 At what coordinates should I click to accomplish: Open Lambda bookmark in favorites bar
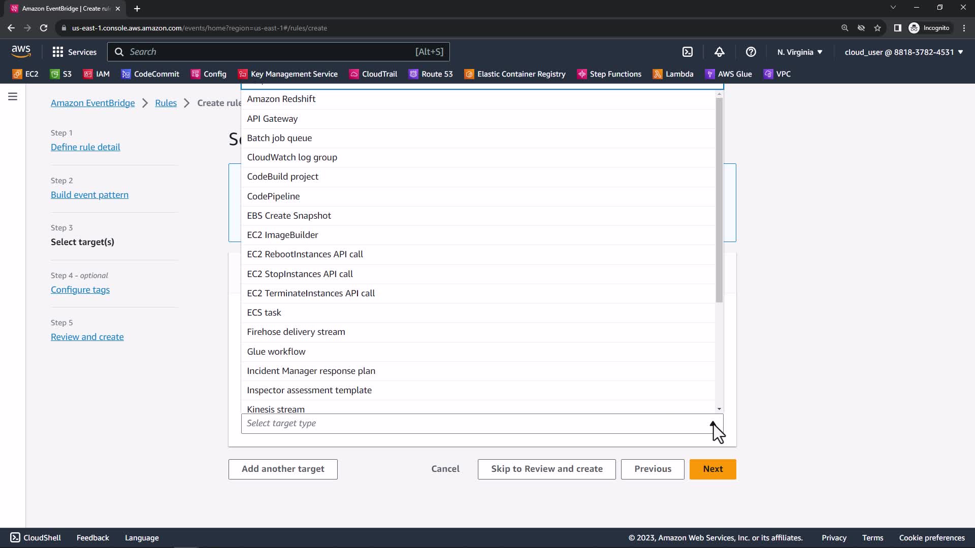pyautogui.click(x=673, y=74)
